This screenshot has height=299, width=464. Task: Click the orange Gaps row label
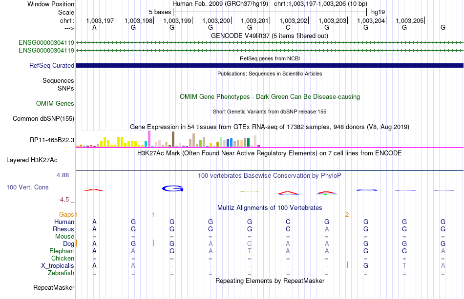pyautogui.click(x=66, y=215)
